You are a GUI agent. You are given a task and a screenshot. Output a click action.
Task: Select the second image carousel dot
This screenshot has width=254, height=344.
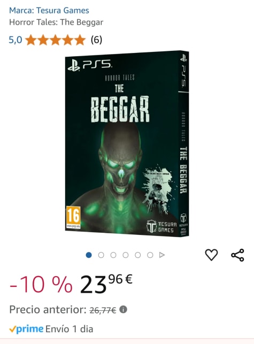click(x=101, y=255)
